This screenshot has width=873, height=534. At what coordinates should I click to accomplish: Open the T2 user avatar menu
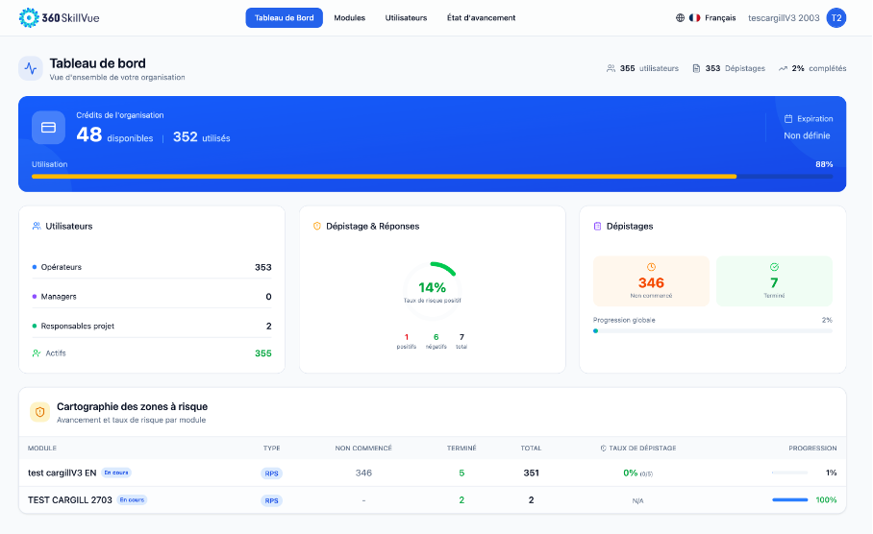836,17
